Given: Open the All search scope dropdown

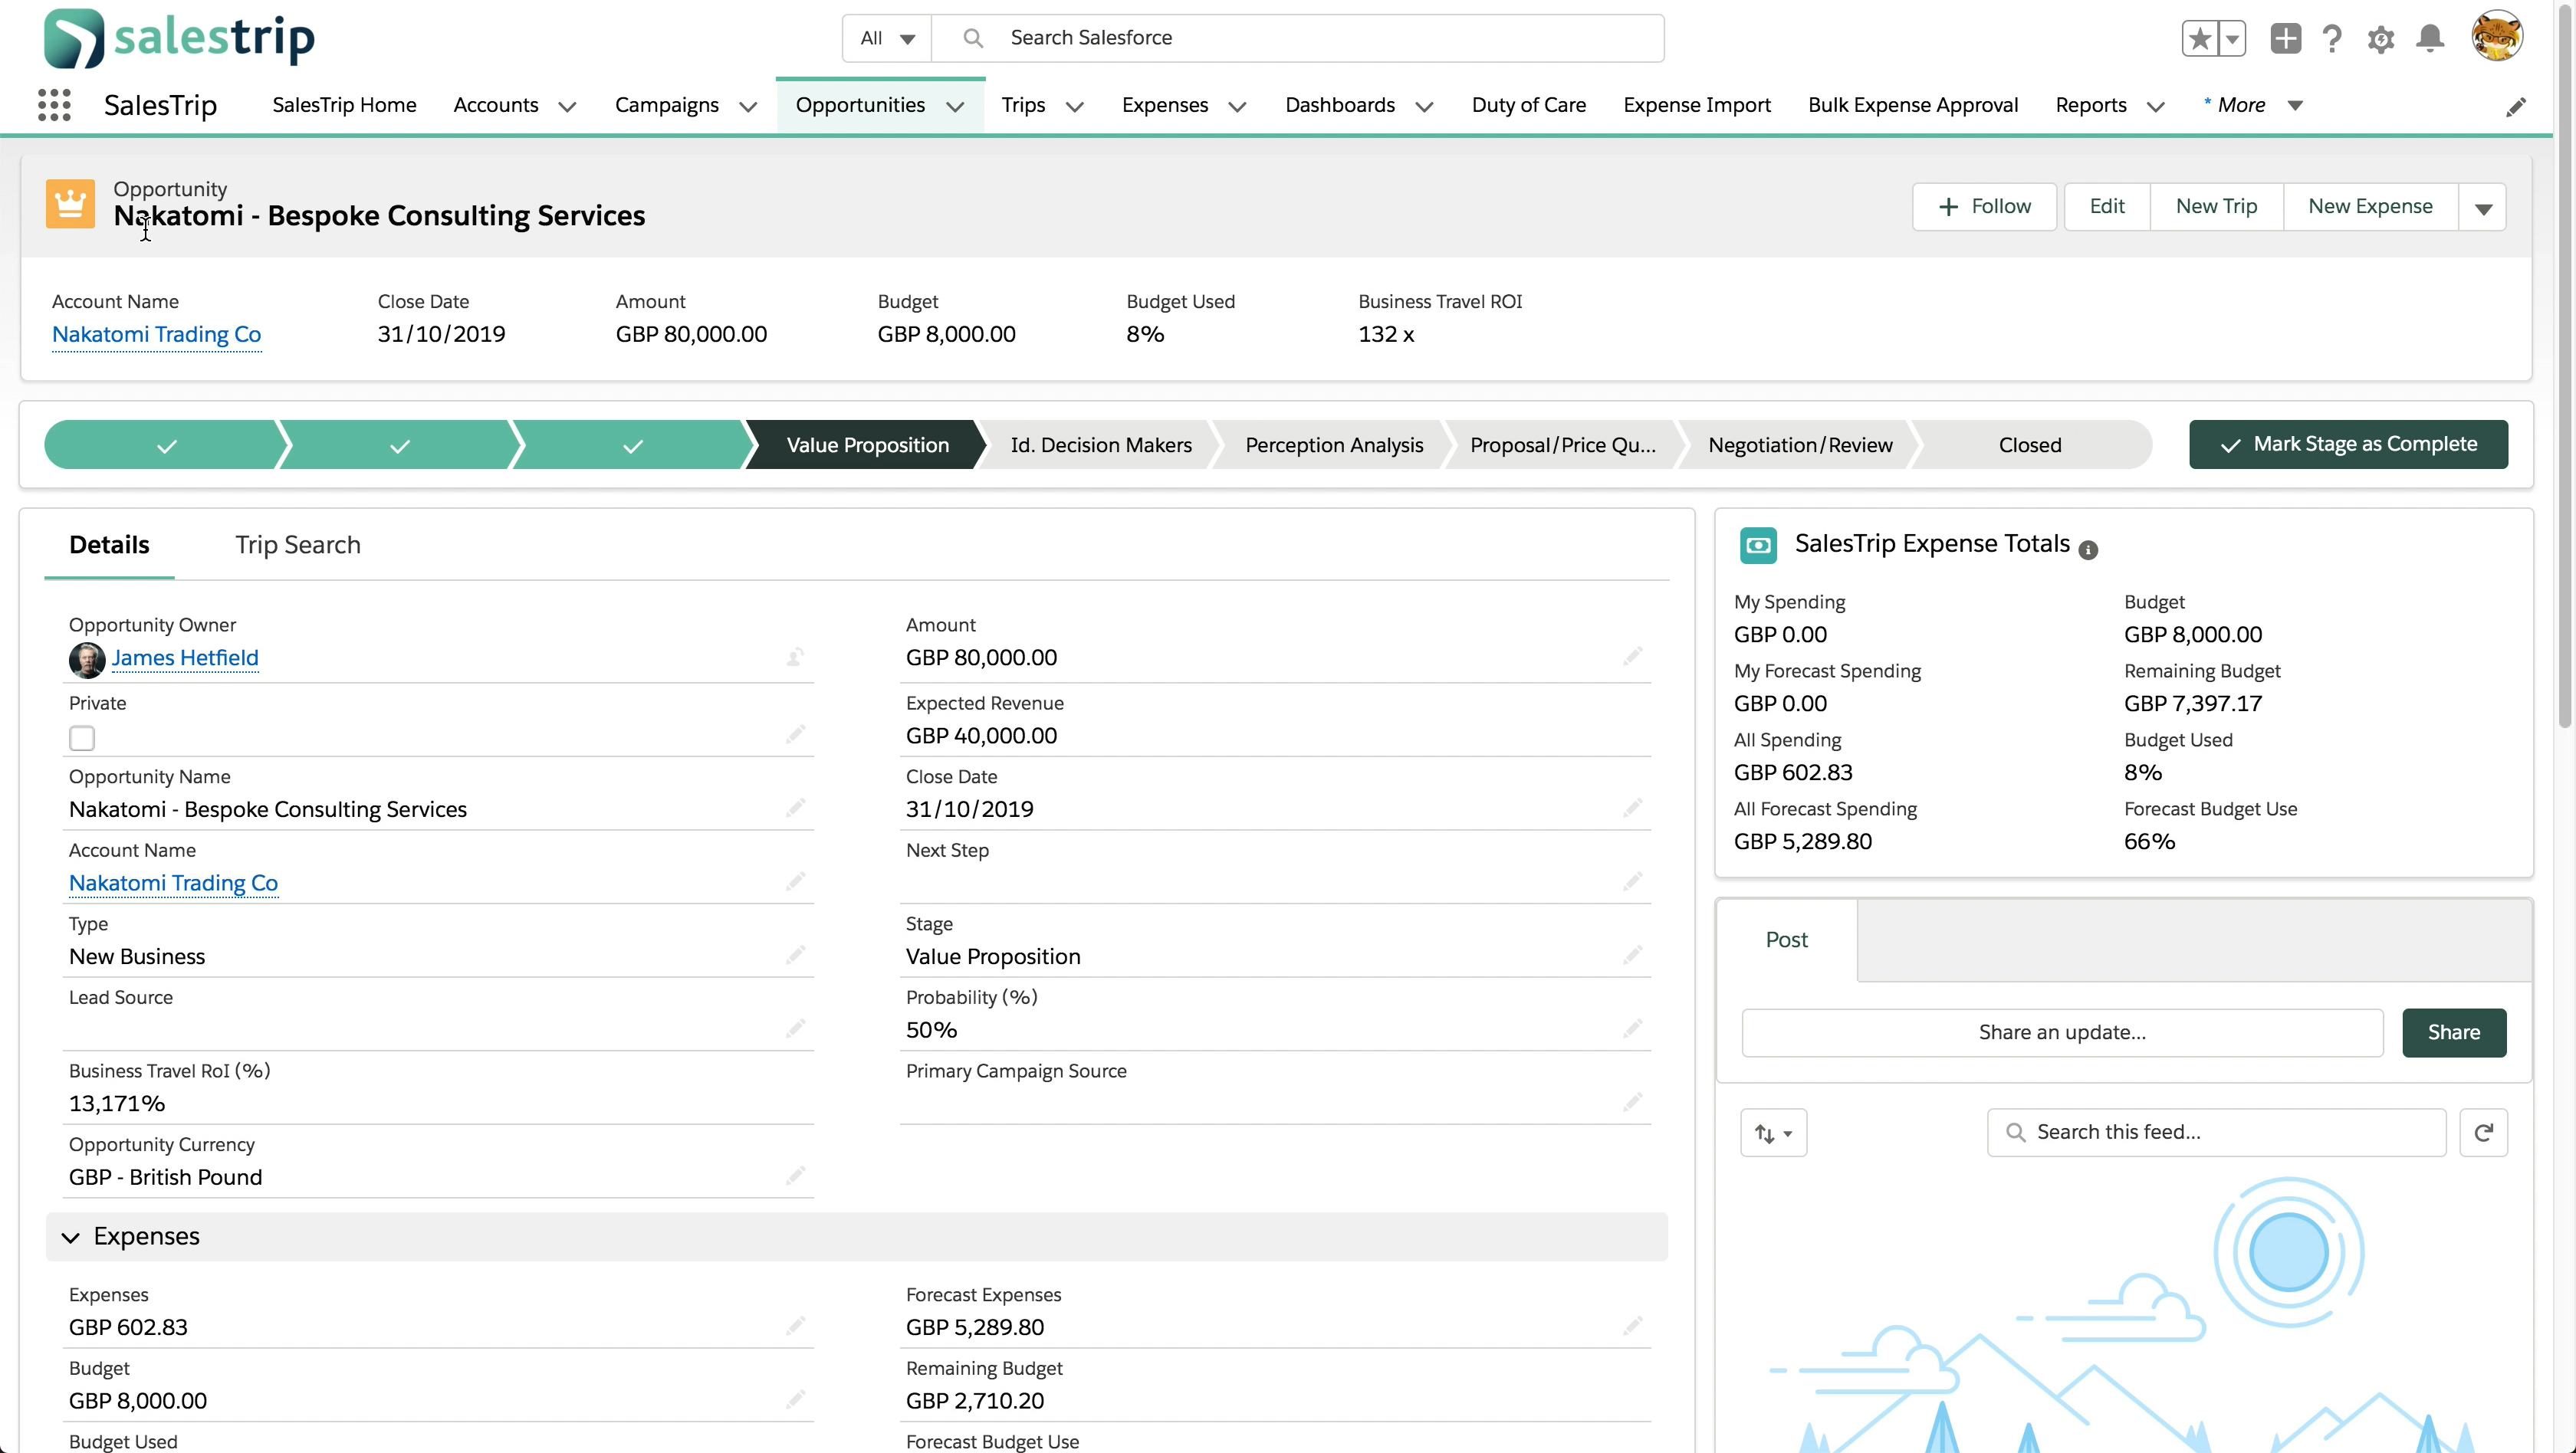Looking at the screenshot, I should tap(887, 38).
